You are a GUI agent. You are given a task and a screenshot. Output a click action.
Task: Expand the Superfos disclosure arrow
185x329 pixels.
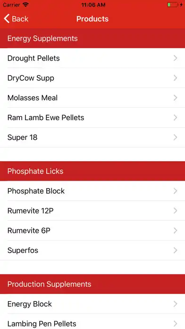point(176,251)
